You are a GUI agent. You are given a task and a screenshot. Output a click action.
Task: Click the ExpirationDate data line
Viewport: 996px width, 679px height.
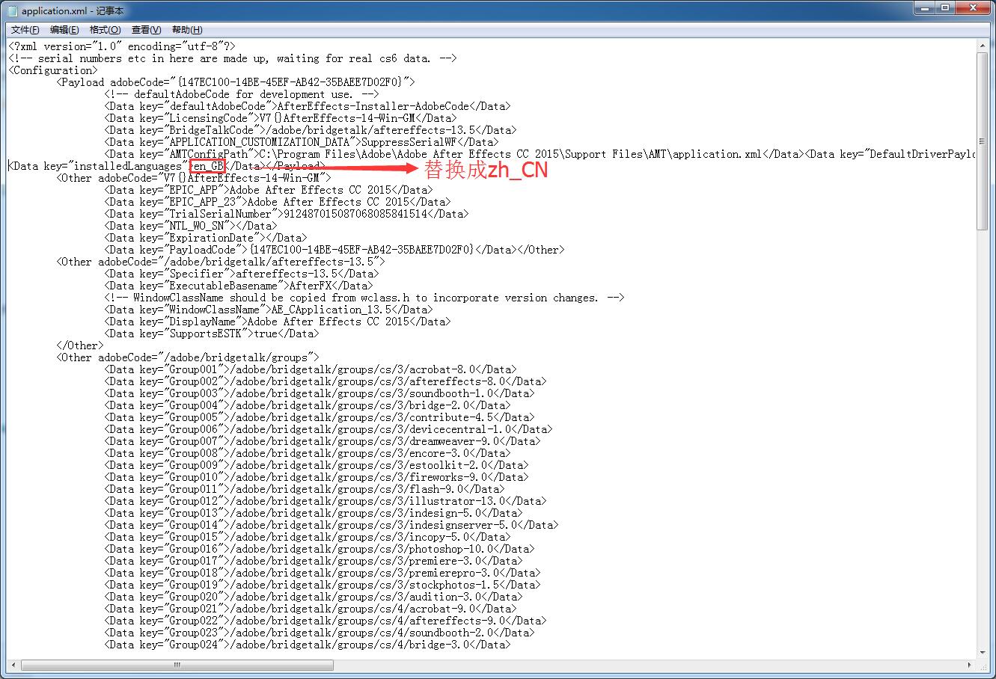(205, 238)
